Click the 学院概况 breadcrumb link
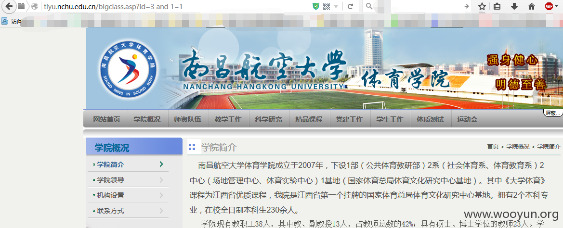563x228 pixels. click(518, 147)
